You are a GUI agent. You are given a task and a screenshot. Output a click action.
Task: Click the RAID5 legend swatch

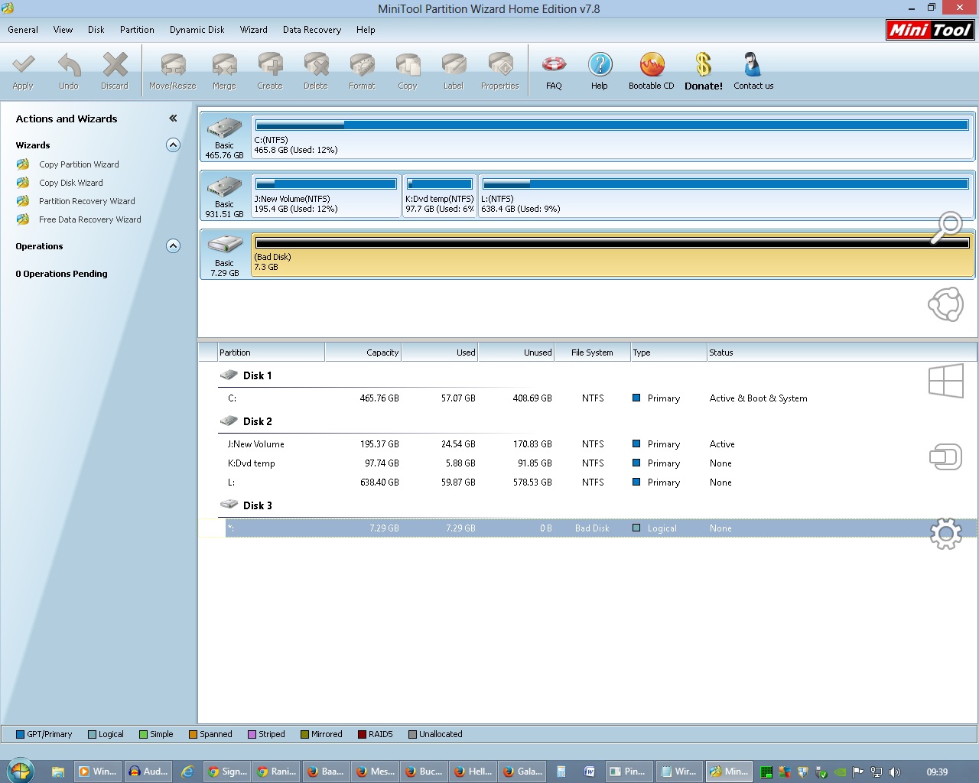(362, 734)
